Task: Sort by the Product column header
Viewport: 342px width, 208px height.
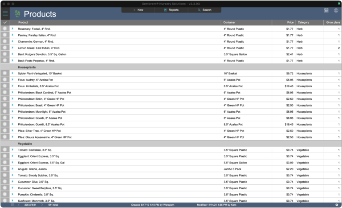Action: pyautogui.click(x=23, y=22)
